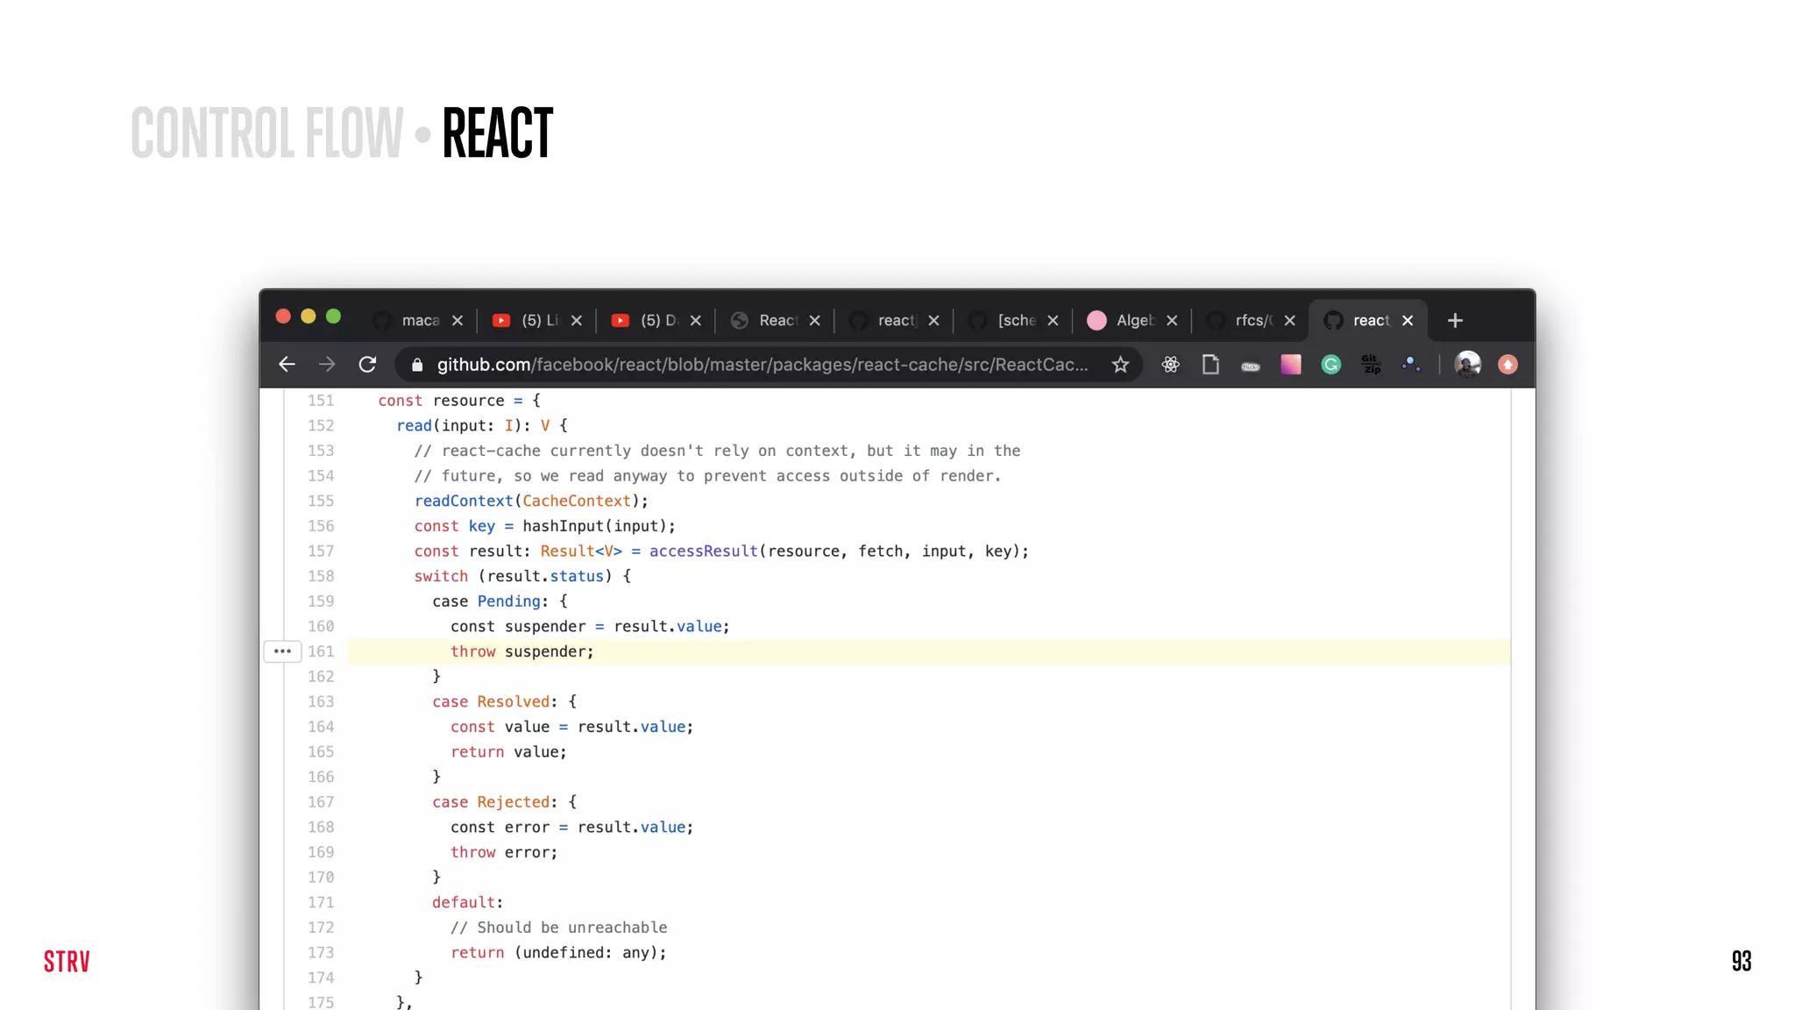Click line number 151
The image size is (1795, 1010).
tap(321, 401)
